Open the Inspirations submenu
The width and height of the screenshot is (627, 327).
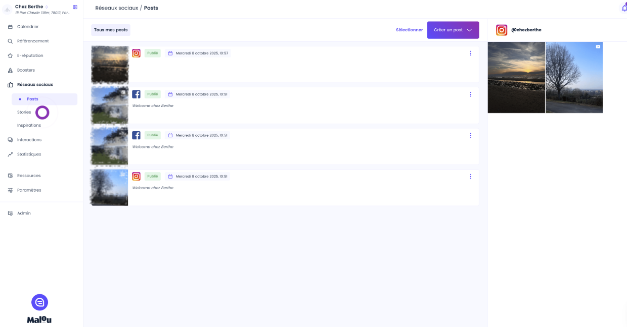click(29, 125)
